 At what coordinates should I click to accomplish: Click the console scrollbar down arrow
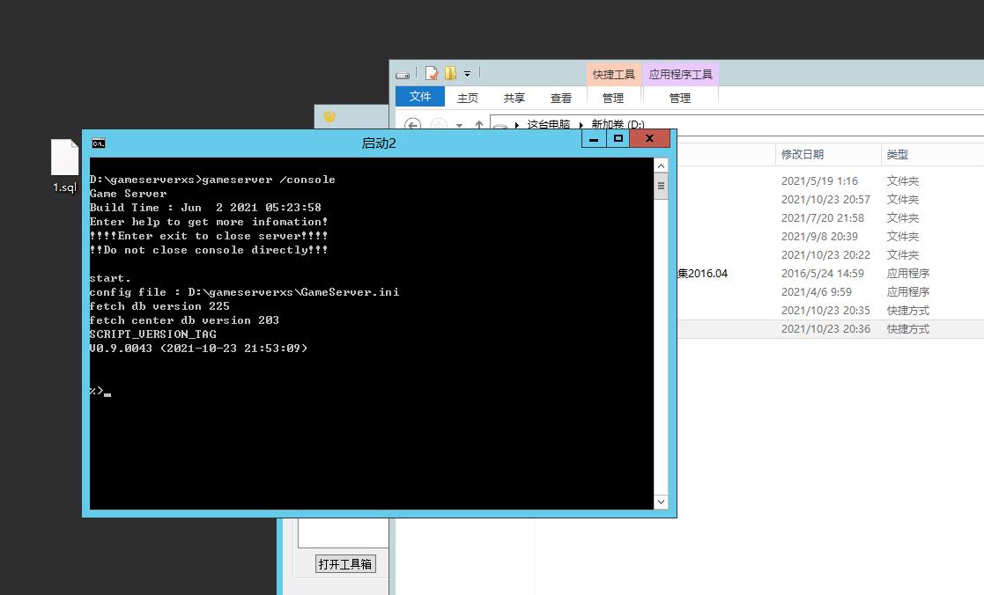pyautogui.click(x=661, y=502)
